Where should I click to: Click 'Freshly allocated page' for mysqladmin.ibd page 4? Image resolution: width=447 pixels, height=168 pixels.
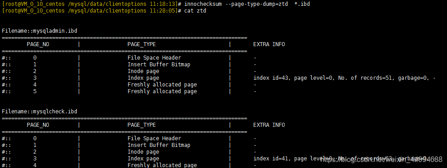pos(162,85)
